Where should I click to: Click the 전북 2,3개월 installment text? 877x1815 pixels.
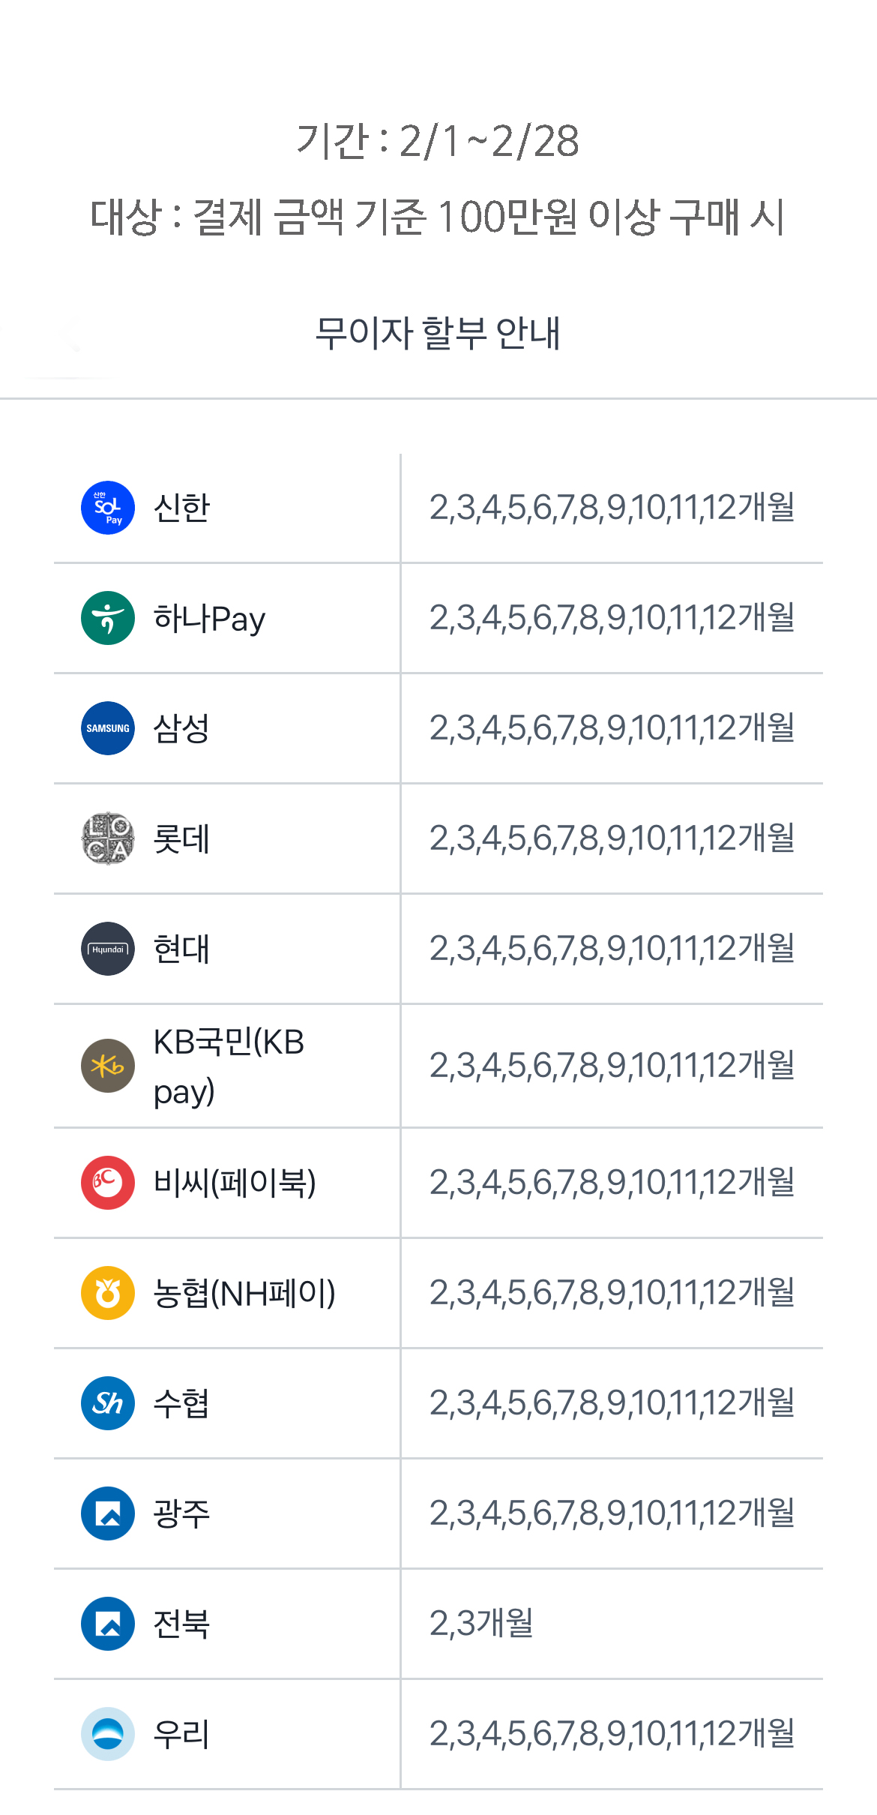(481, 1624)
